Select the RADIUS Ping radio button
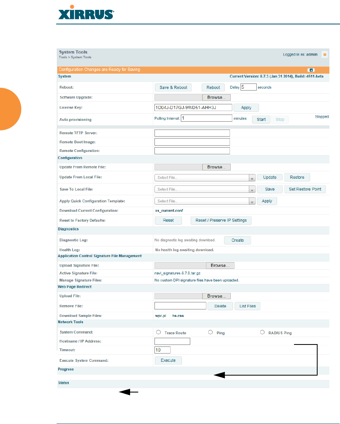 [262, 332]
